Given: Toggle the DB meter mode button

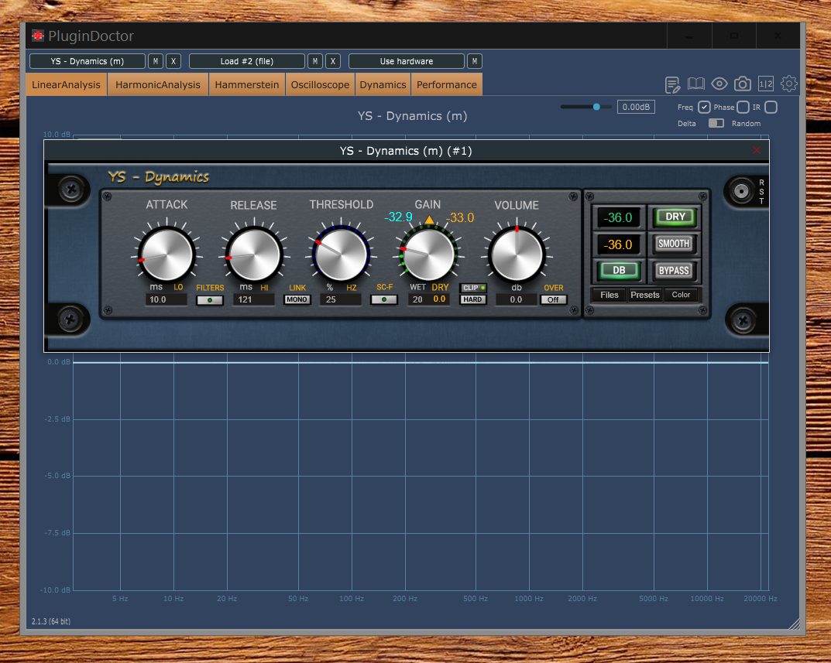Looking at the screenshot, I should point(619,271).
